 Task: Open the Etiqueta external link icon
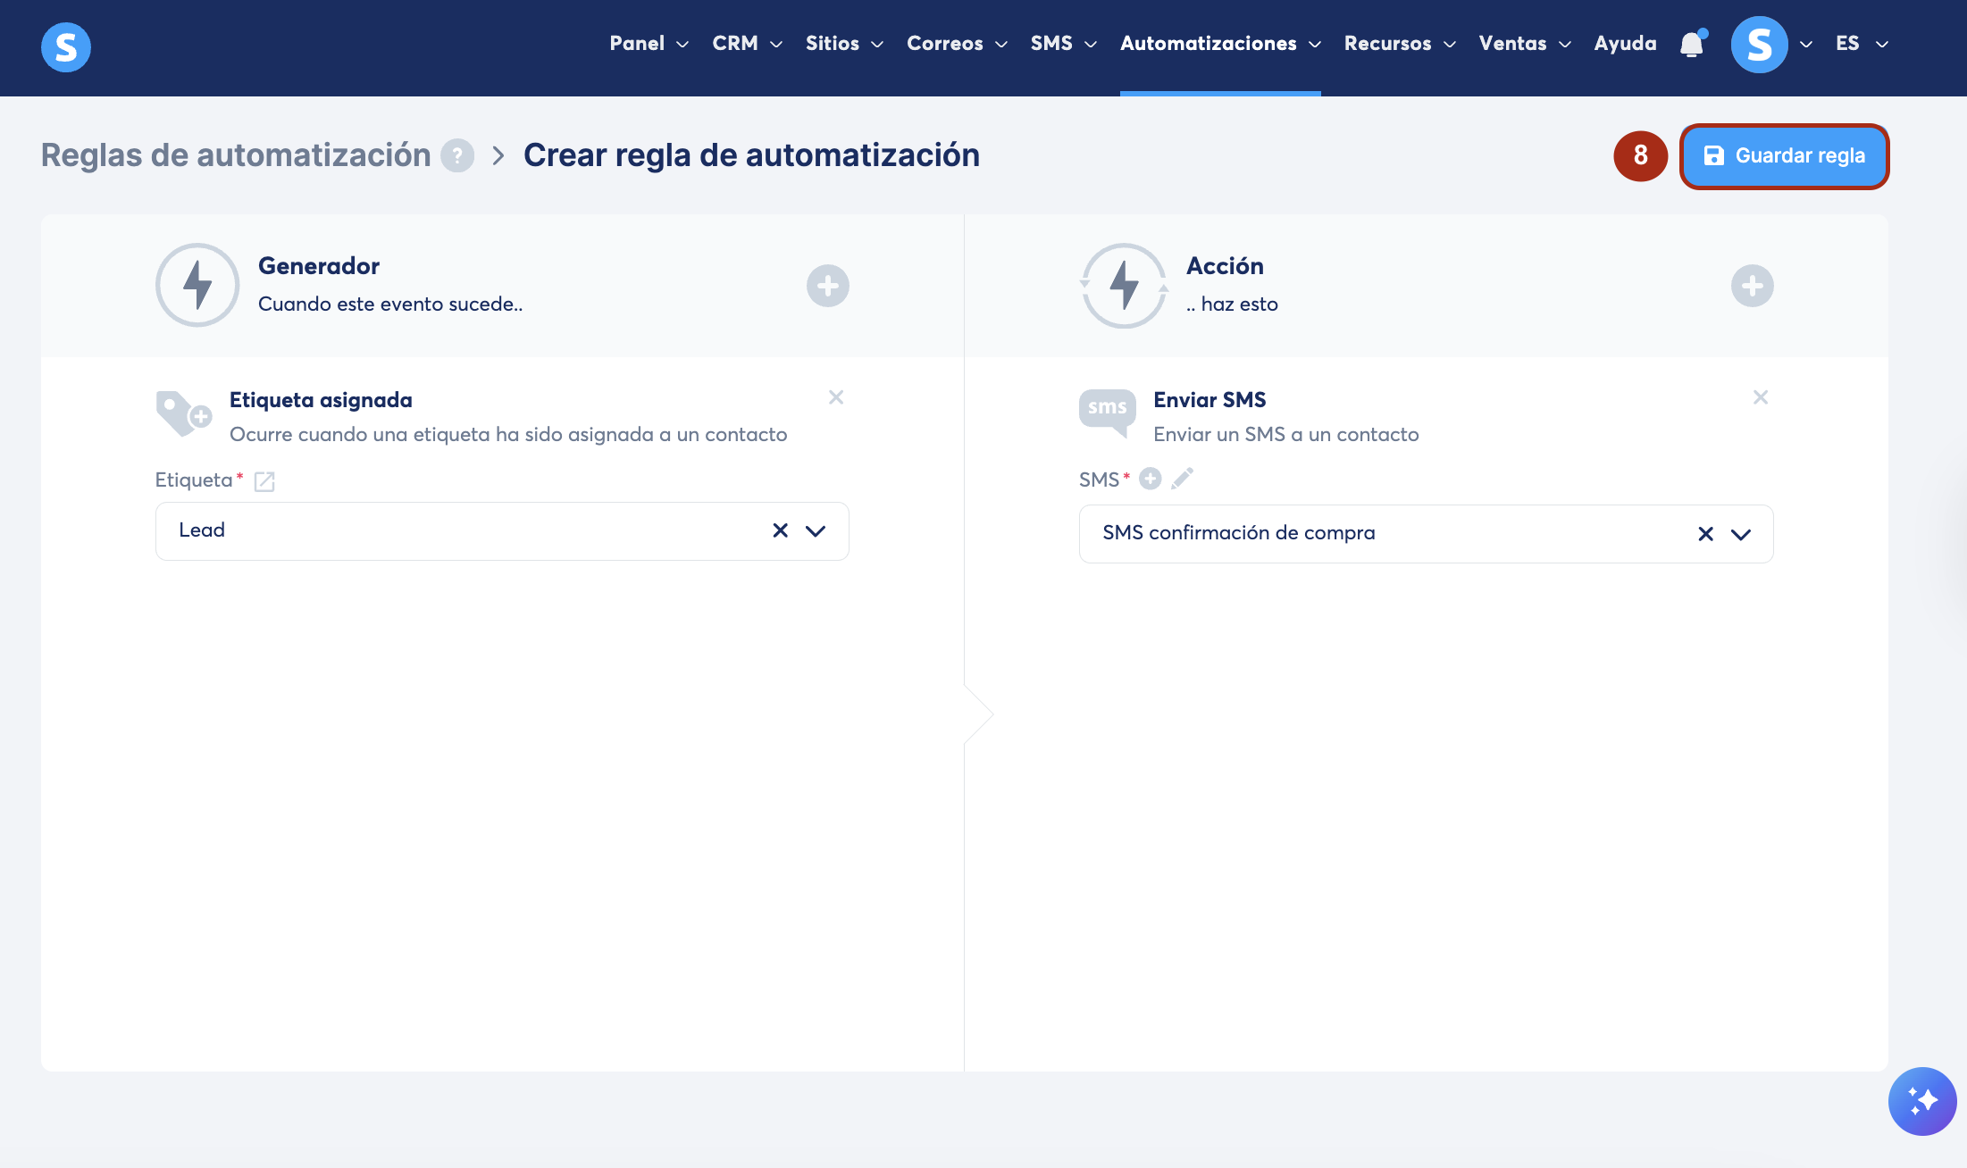(x=264, y=481)
